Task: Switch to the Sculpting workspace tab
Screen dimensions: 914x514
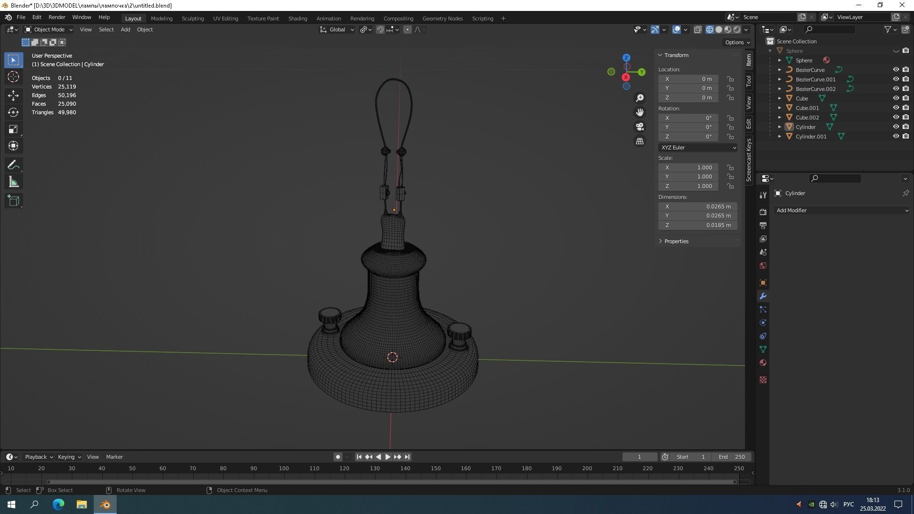Action: [193, 19]
